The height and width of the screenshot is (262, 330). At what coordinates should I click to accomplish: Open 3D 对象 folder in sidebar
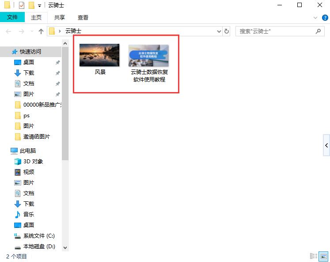[x=33, y=162]
